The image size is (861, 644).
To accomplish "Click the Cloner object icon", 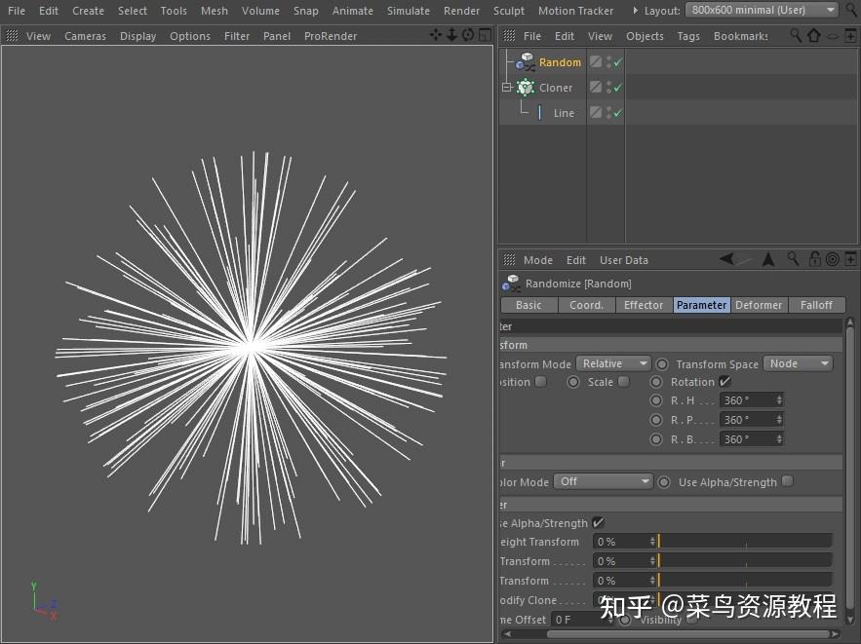I will click(526, 88).
